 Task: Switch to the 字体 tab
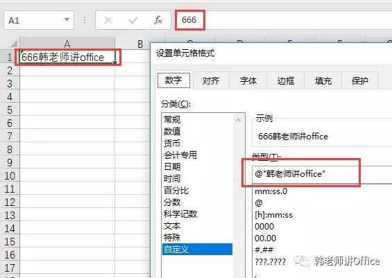click(248, 80)
